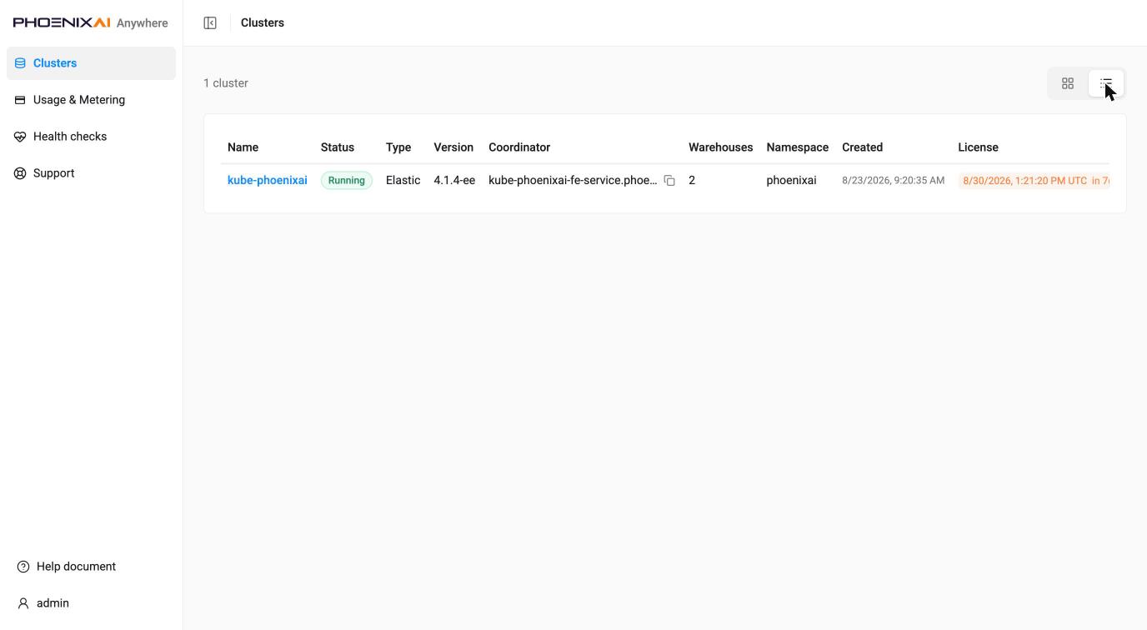
Task: Click the Usage & Metering card icon
Action: point(20,100)
